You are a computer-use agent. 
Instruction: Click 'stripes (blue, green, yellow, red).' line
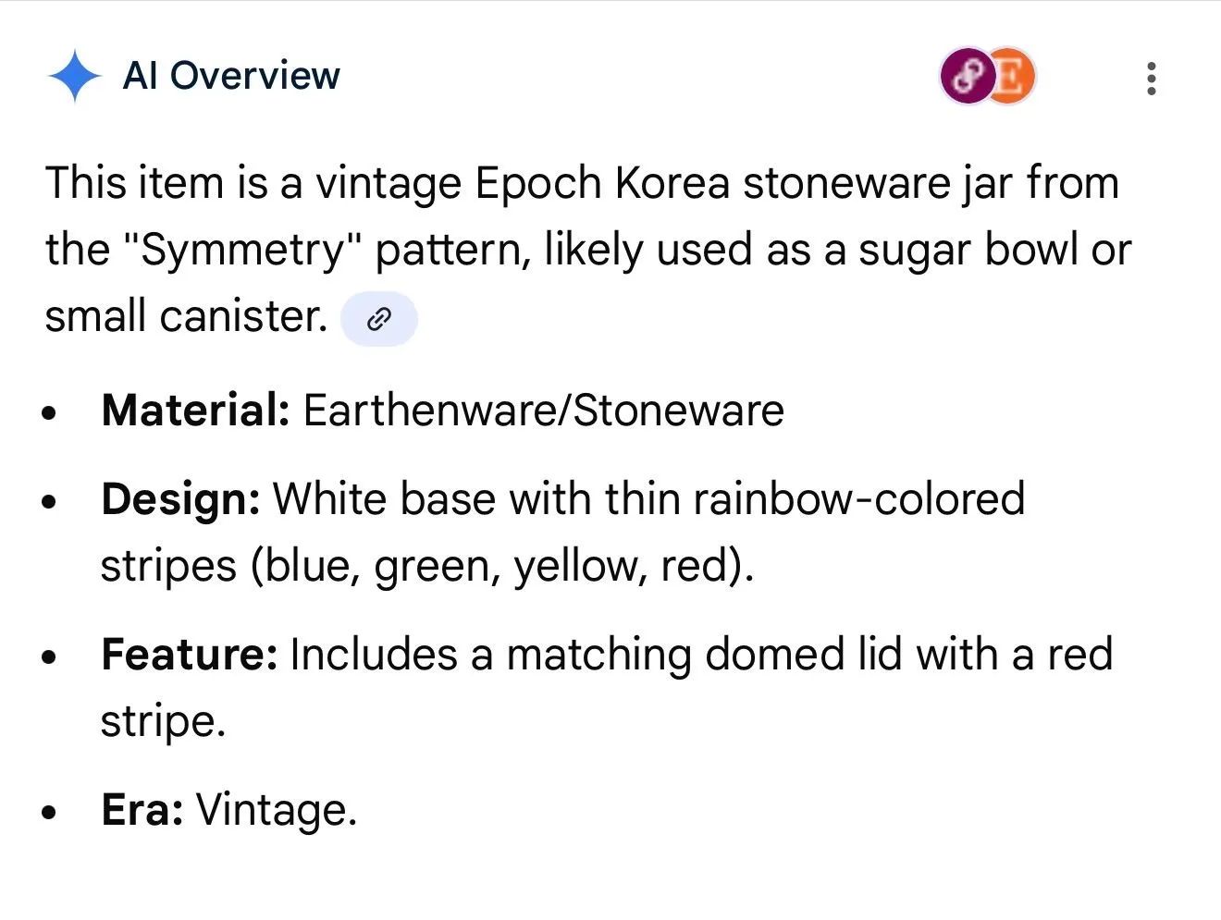coord(427,566)
